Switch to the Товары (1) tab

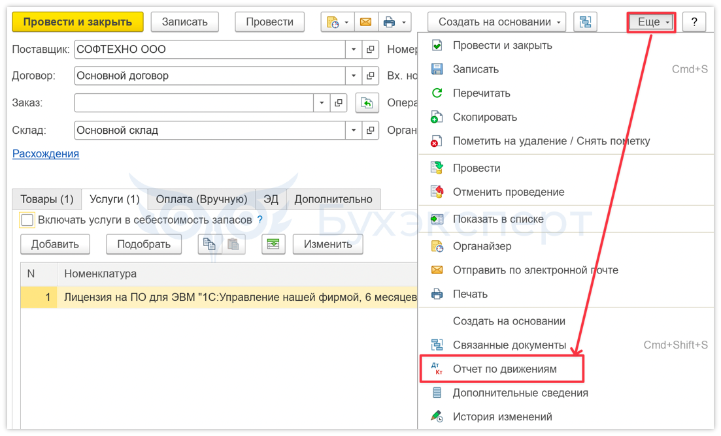[x=46, y=199]
